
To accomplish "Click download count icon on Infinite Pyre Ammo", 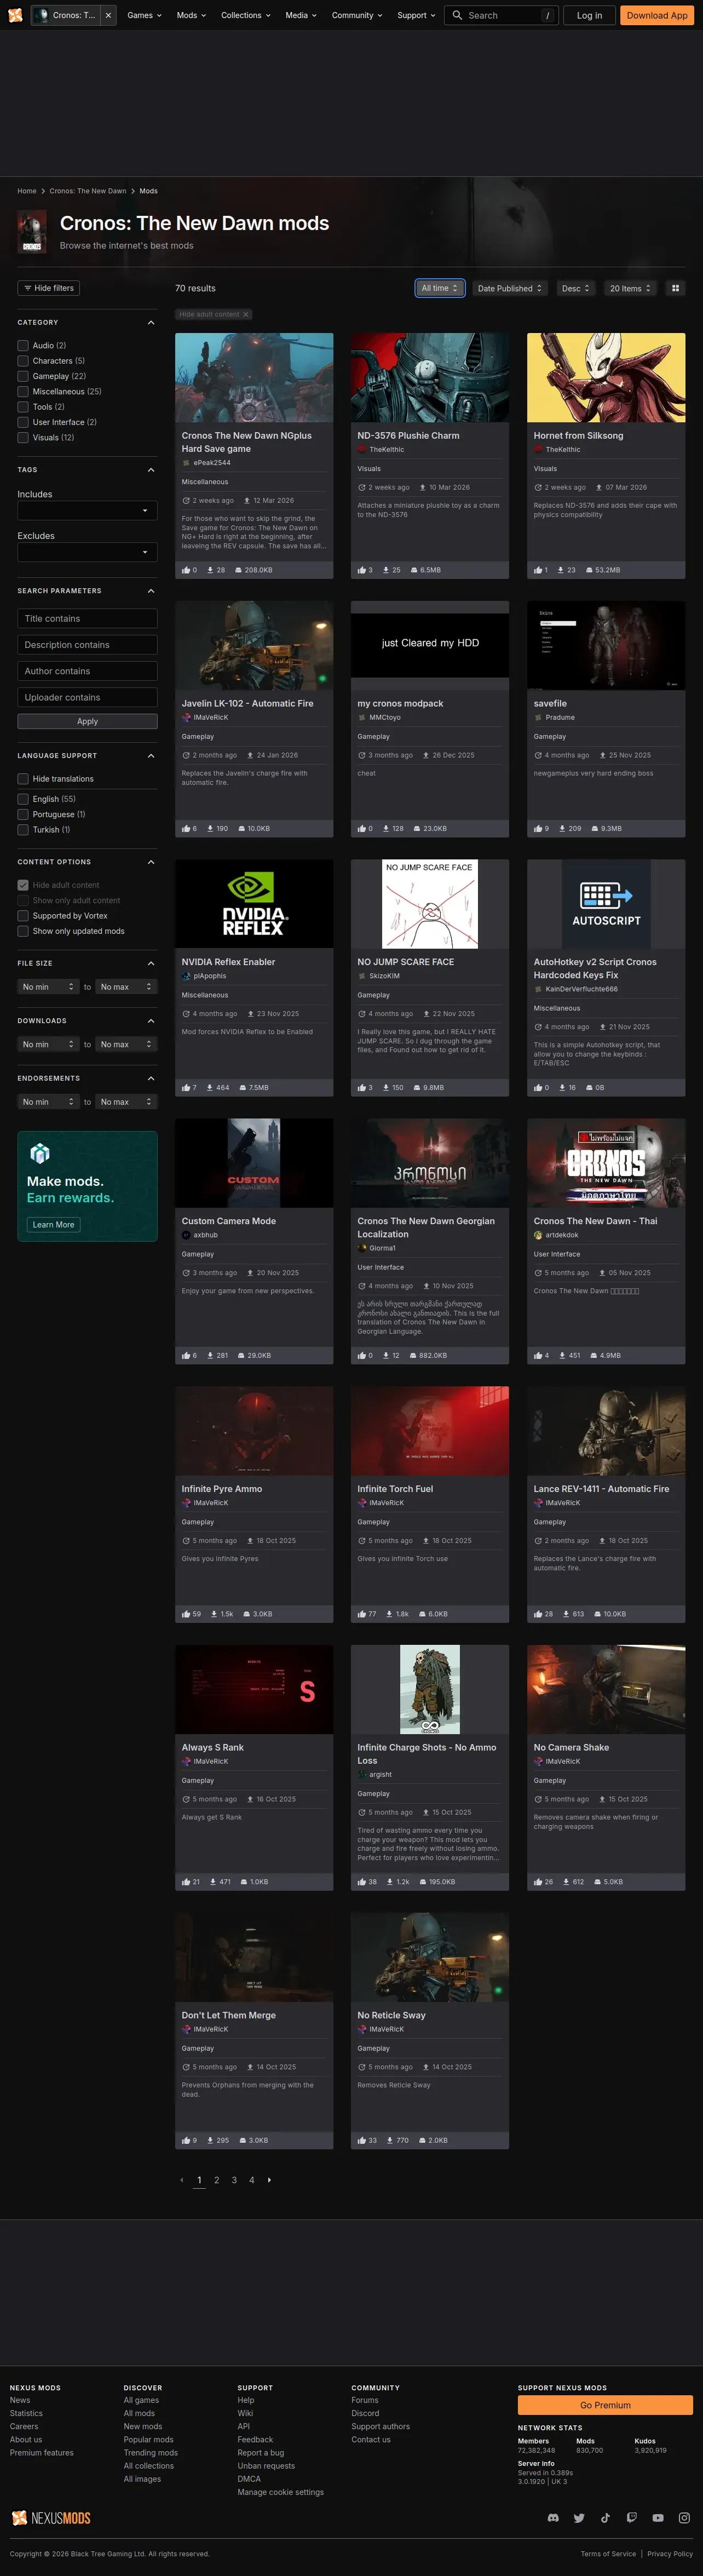I will point(214,1614).
